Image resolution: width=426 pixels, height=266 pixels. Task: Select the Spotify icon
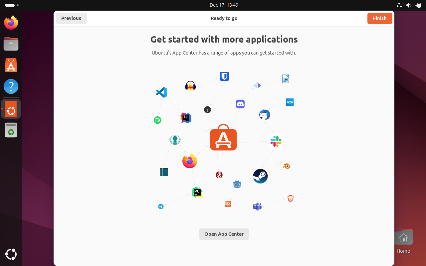(x=157, y=120)
